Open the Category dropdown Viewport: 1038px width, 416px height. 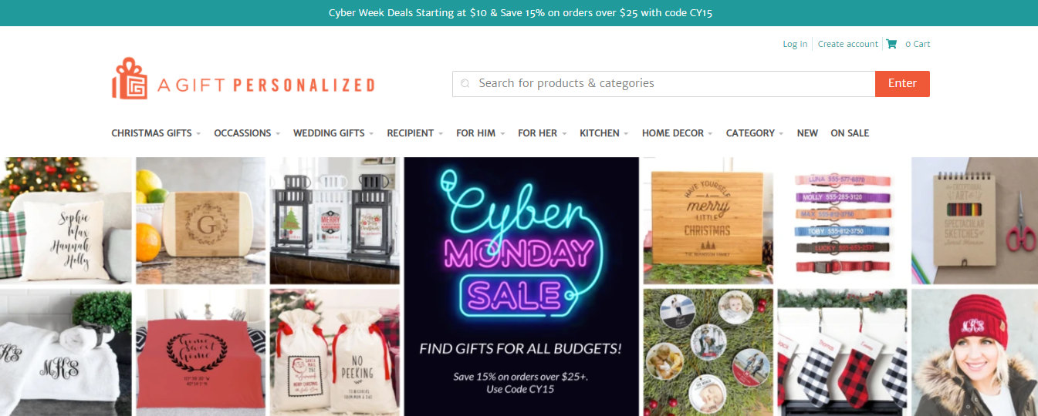coord(755,133)
